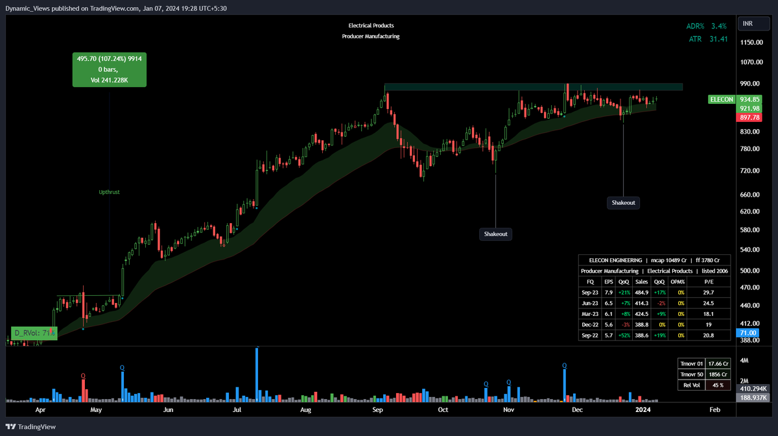Click the 1856 Cr turnover value
778x436 pixels.
[718, 374]
